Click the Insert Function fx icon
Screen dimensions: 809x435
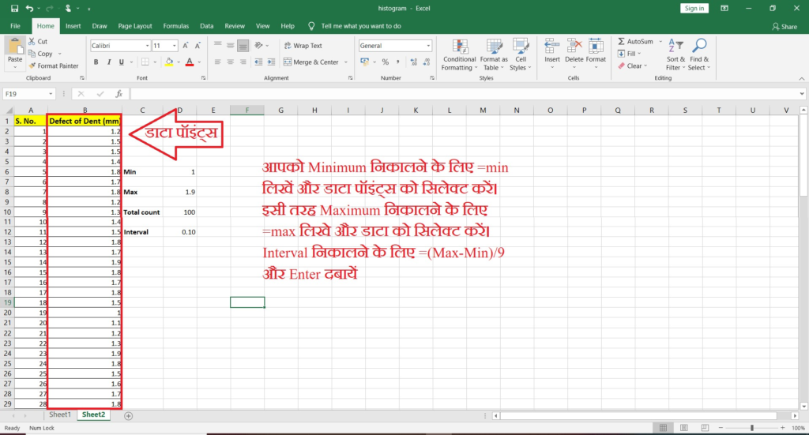coord(119,94)
